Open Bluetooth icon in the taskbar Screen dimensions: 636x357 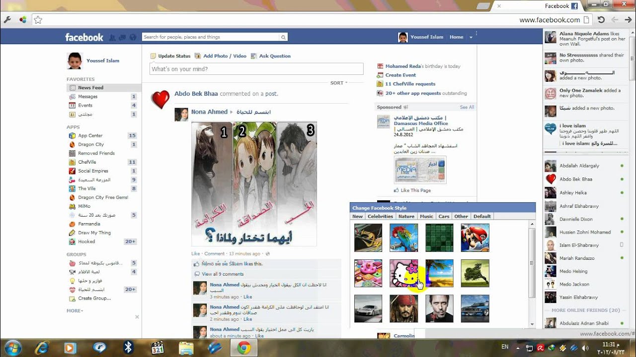click(128, 348)
